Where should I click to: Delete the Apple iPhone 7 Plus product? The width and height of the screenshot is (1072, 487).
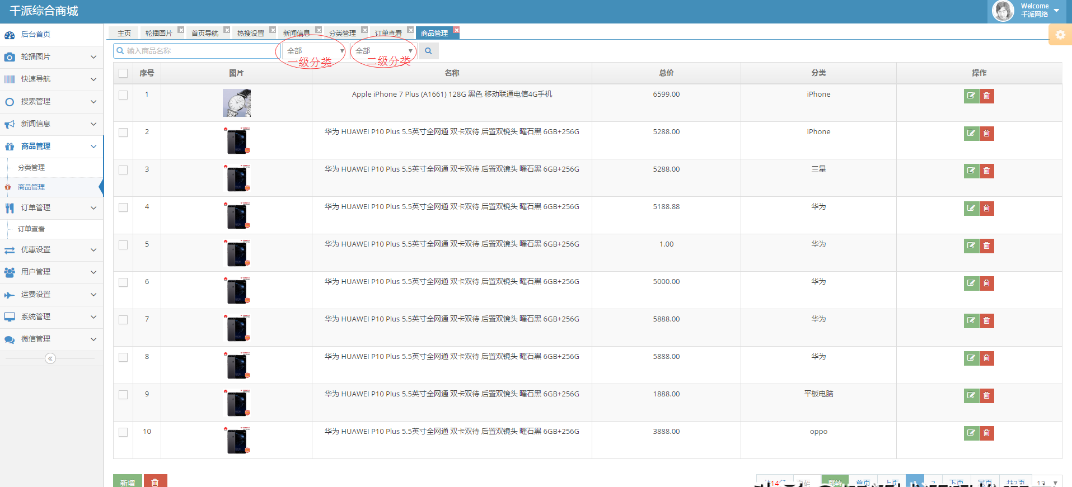(986, 96)
